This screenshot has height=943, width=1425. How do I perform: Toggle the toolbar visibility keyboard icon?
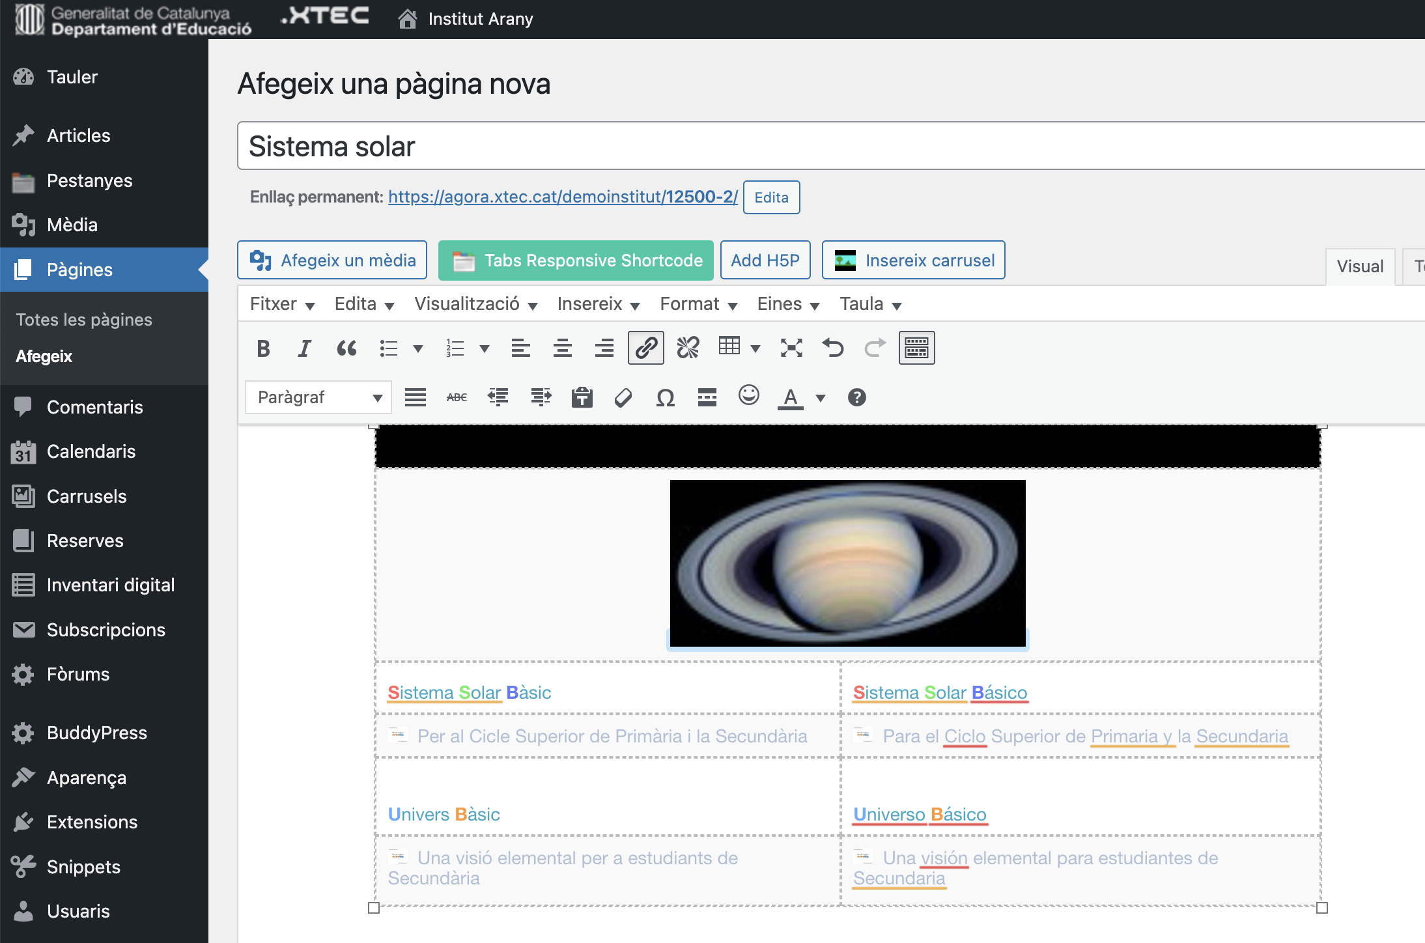click(x=916, y=348)
